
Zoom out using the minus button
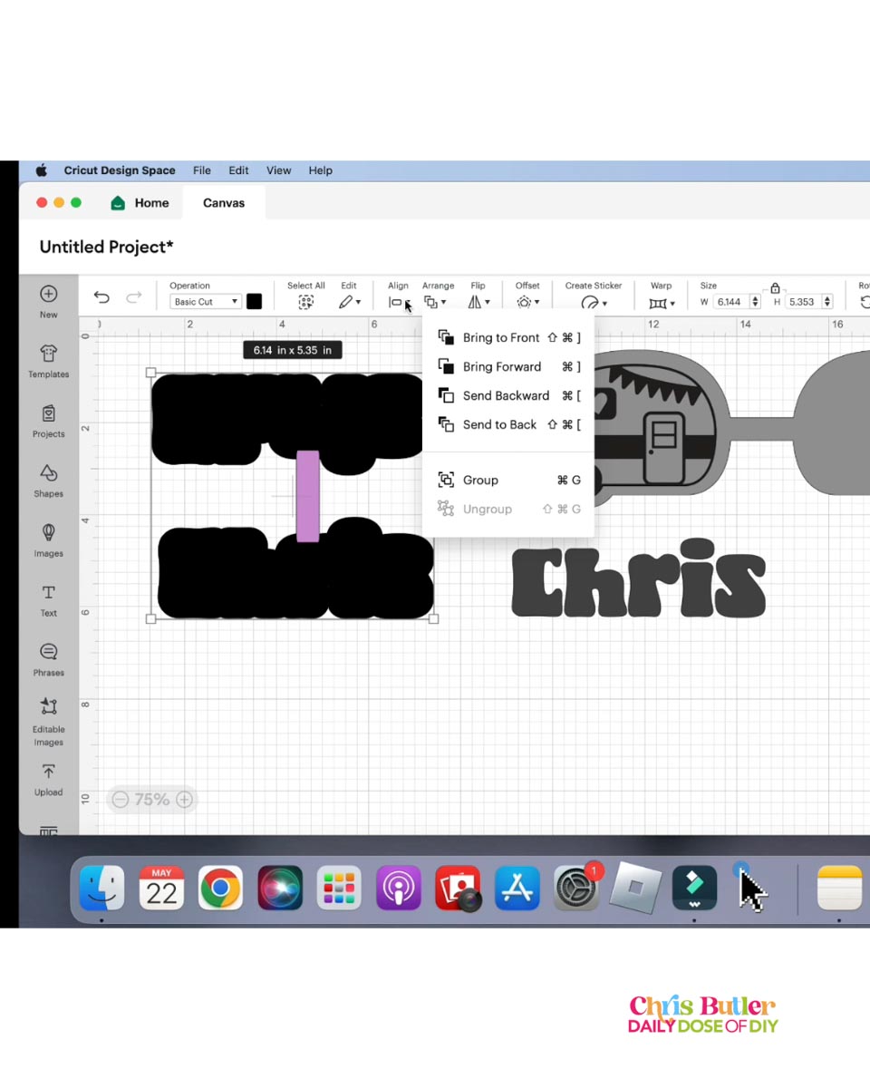[x=120, y=799]
